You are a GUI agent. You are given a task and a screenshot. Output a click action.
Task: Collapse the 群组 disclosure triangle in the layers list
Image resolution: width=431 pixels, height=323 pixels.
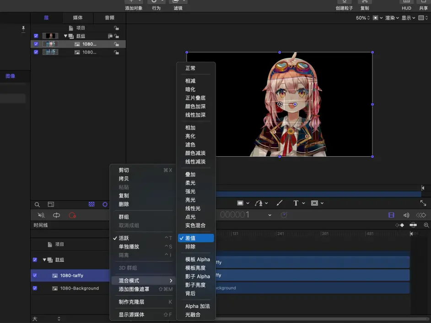point(65,36)
